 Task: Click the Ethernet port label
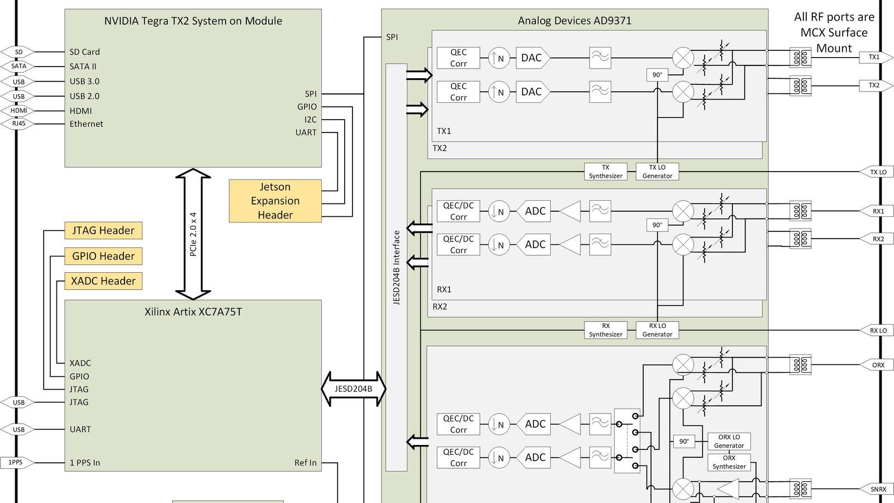click(87, 124)
